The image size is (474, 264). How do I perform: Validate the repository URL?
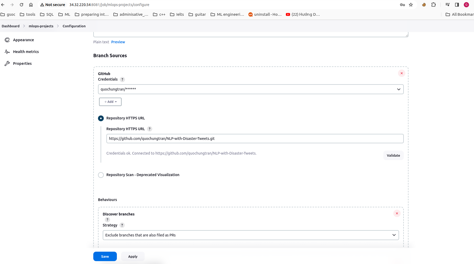click(393, 155)
